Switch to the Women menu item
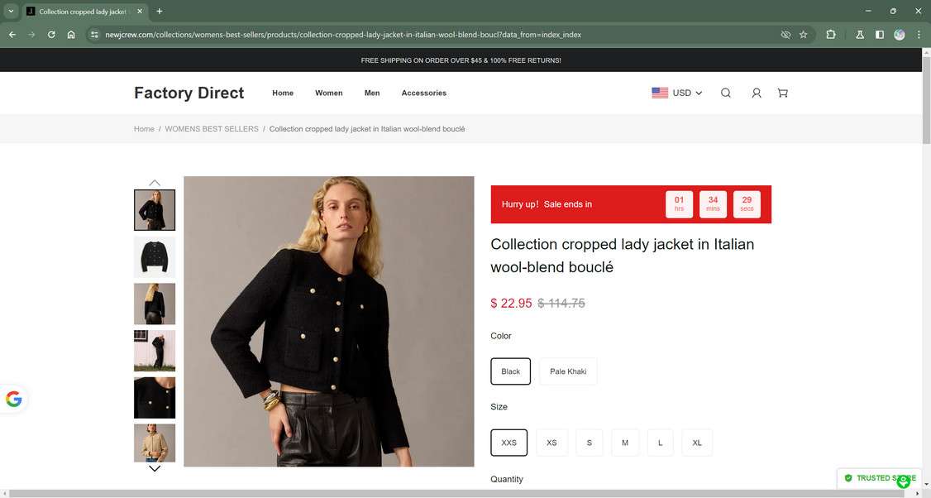This screenshot has width=931, height=498. pos(328,93)
